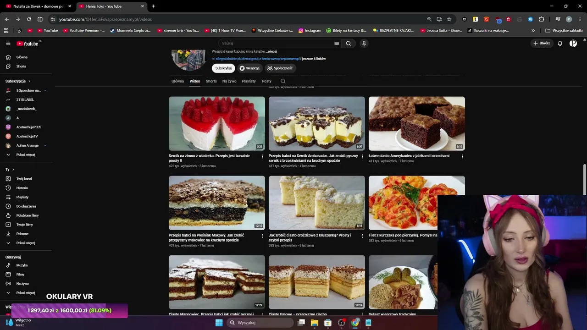The width and height of the screenshot is (587, 330).
Task: Open Windows Start menu
Action: 219,323
